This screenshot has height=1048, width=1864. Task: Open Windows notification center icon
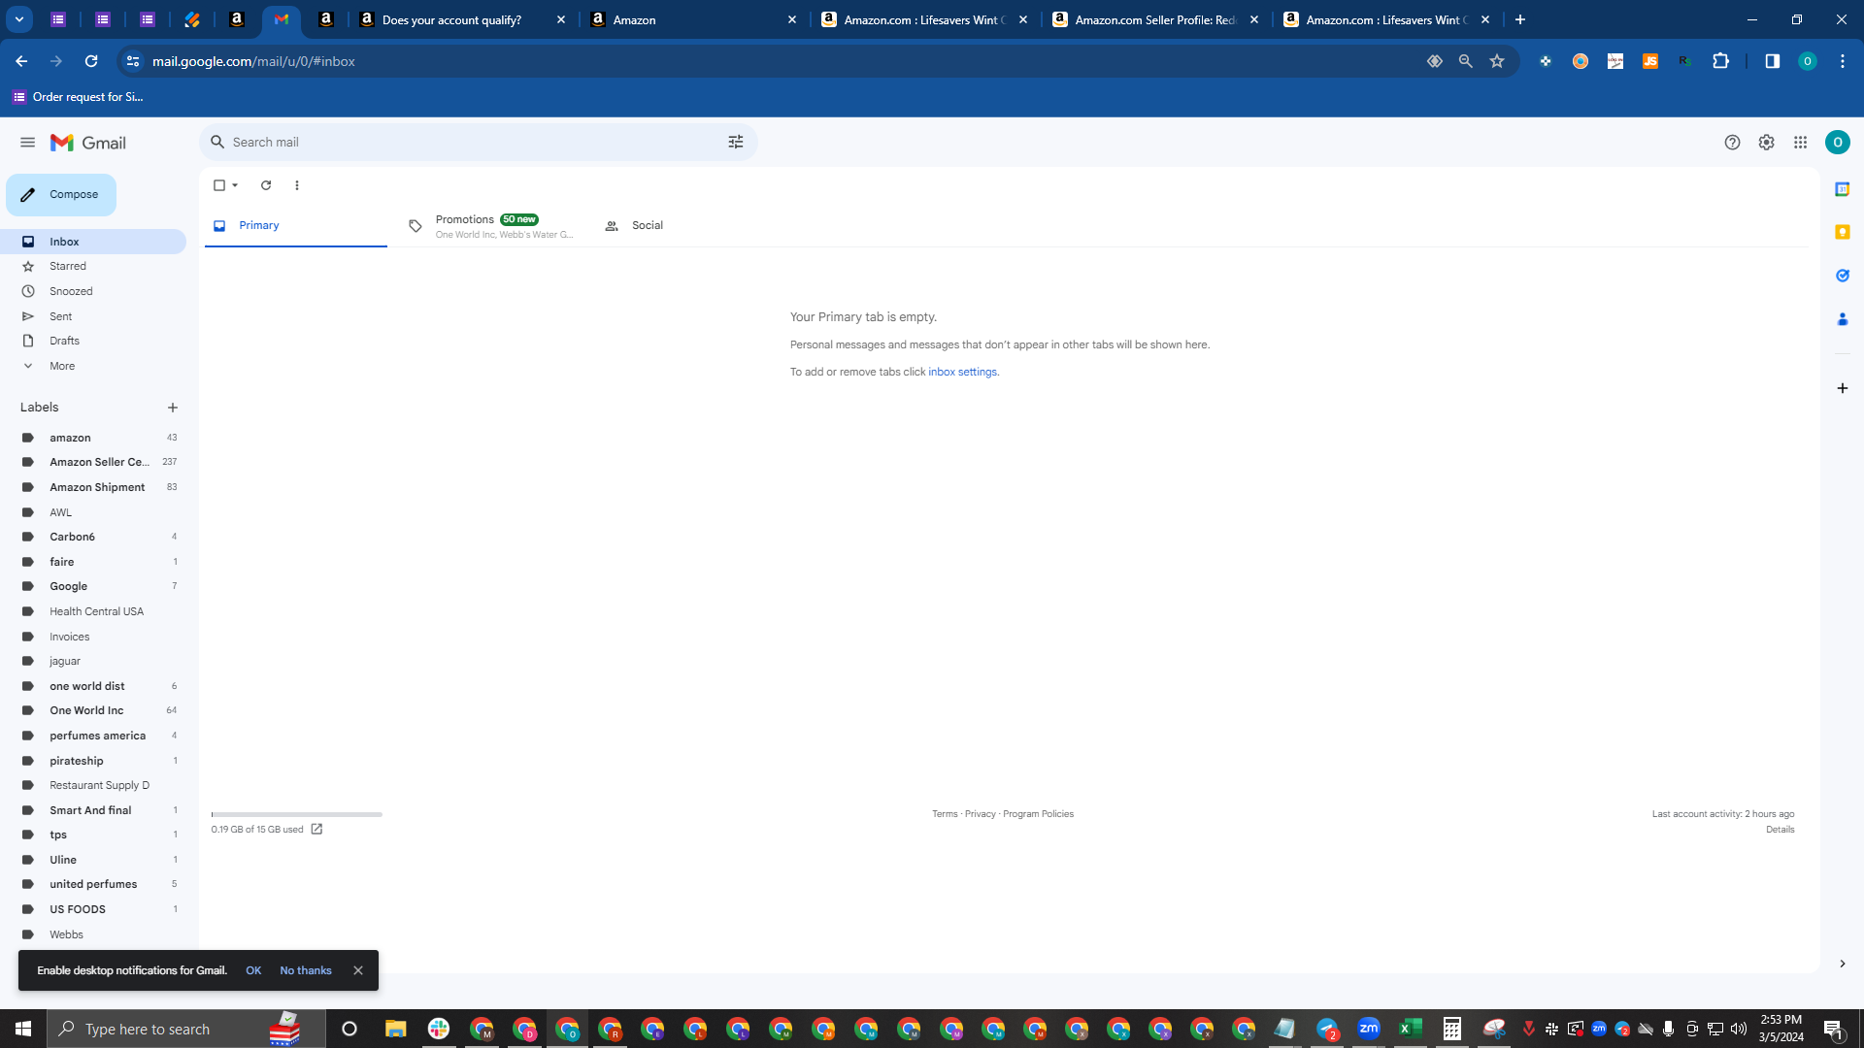tap(1833, 1029)
